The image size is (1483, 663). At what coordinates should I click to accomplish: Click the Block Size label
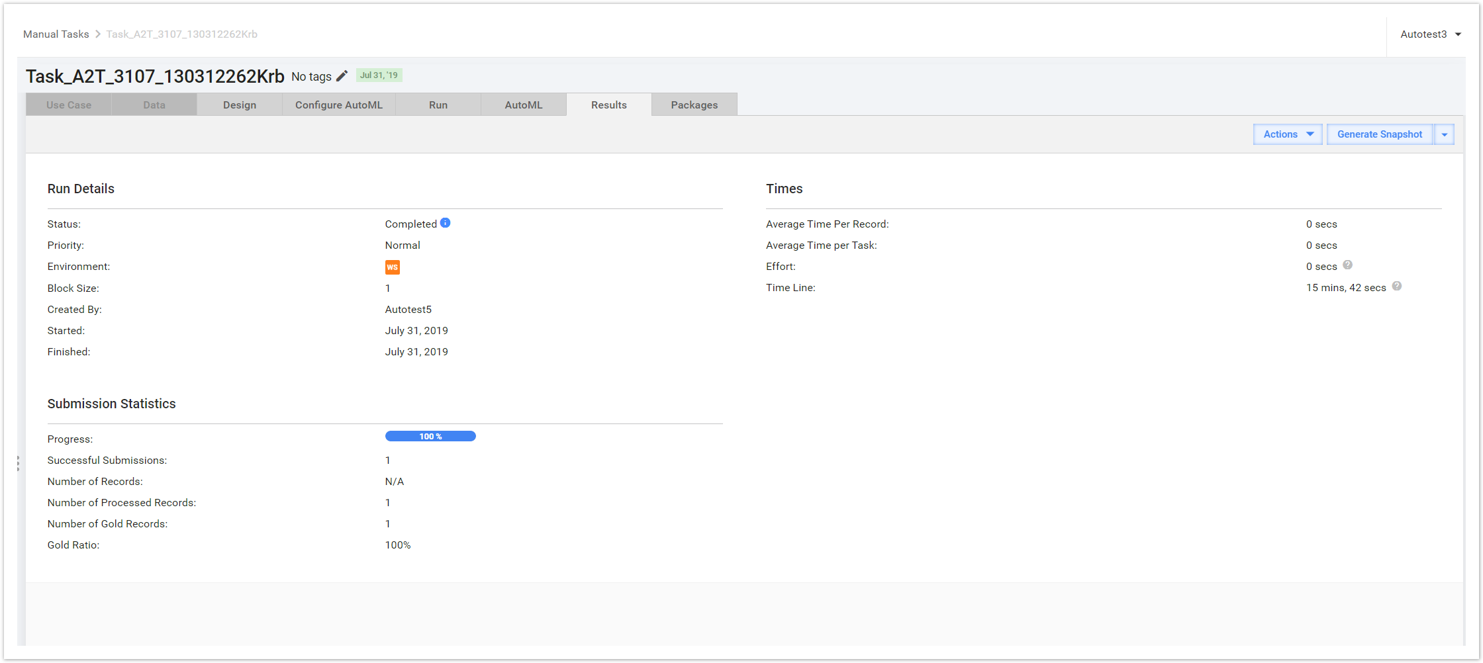[73, 288]
